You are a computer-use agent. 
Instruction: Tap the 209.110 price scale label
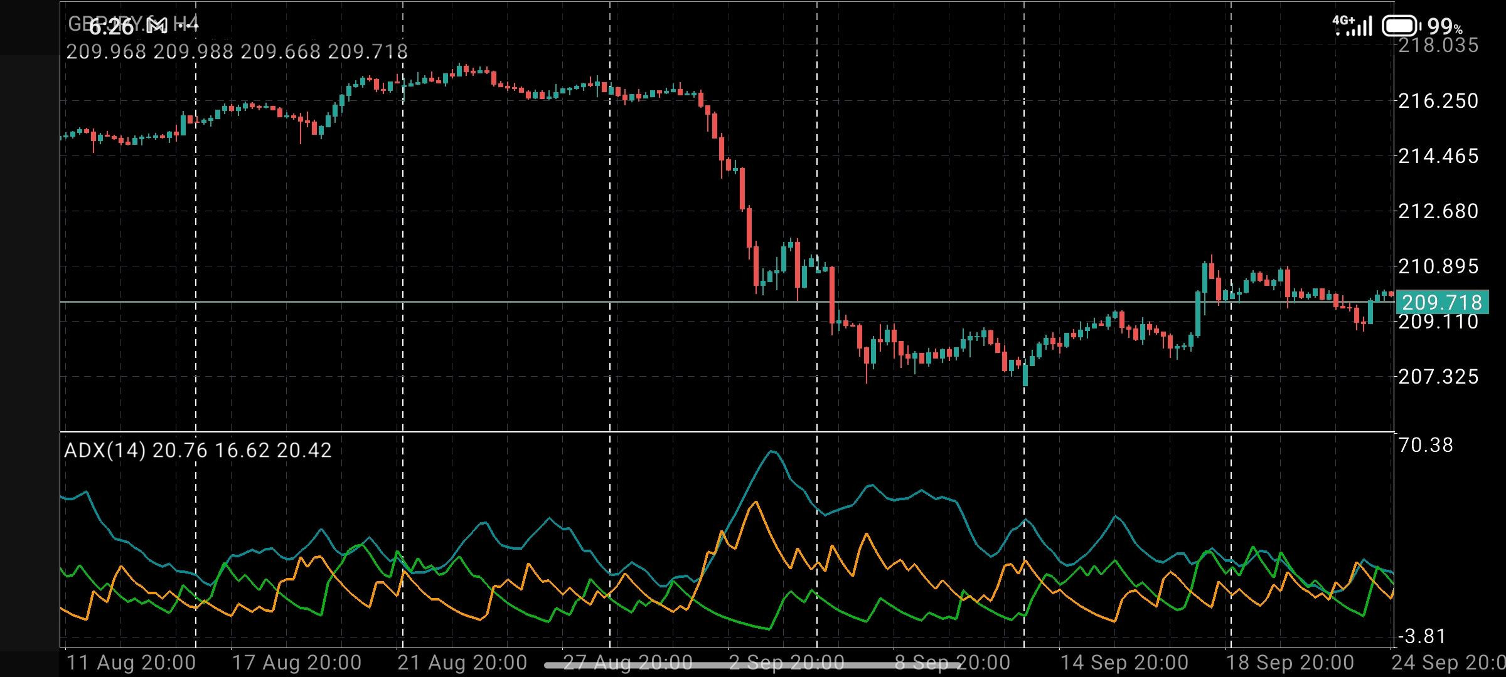[x=1438, y=323]
